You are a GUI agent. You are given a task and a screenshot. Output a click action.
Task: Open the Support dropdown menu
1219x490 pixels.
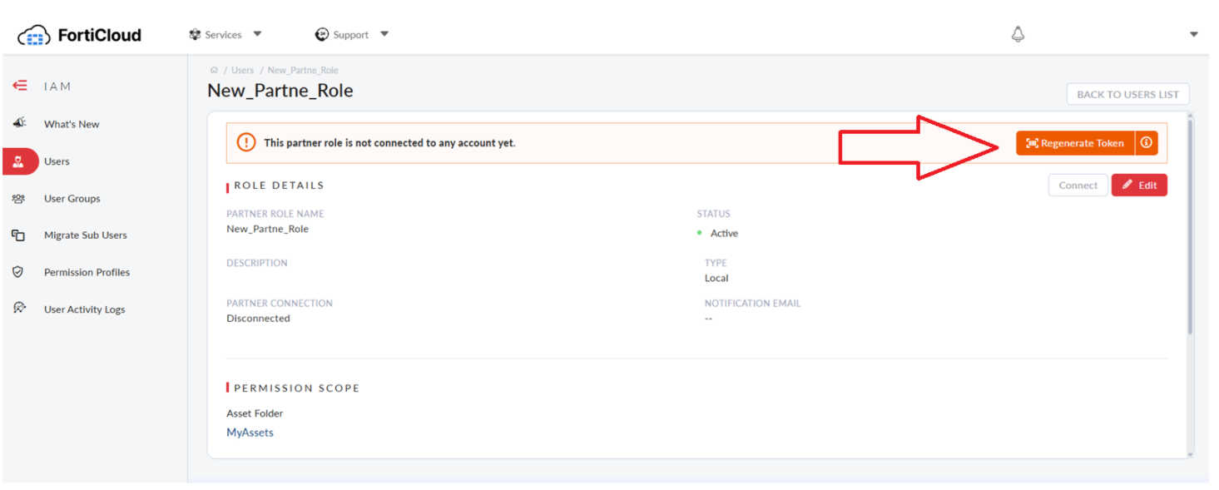point(352,35)
